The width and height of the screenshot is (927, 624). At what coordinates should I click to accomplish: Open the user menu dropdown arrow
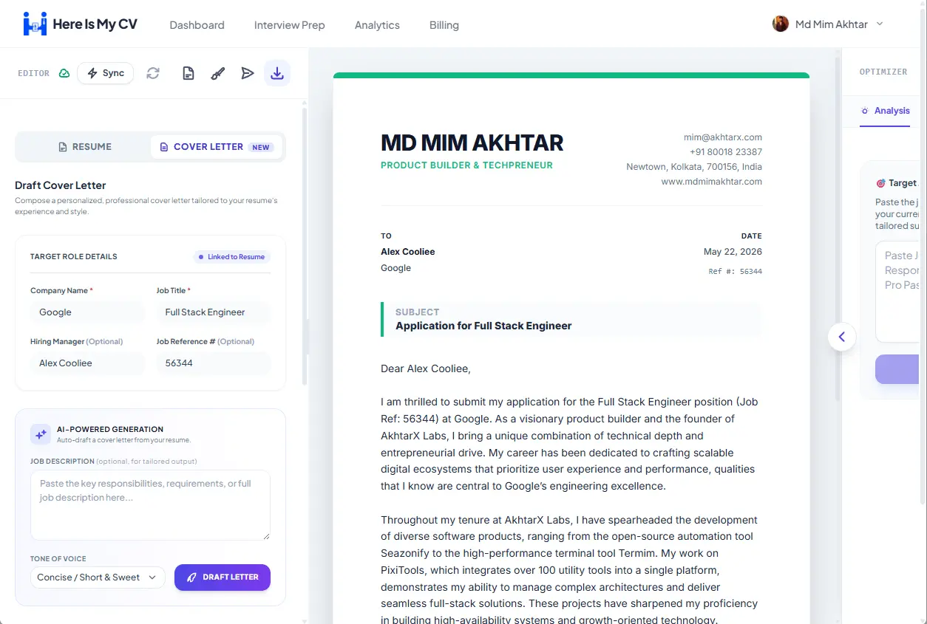point(880,24)
